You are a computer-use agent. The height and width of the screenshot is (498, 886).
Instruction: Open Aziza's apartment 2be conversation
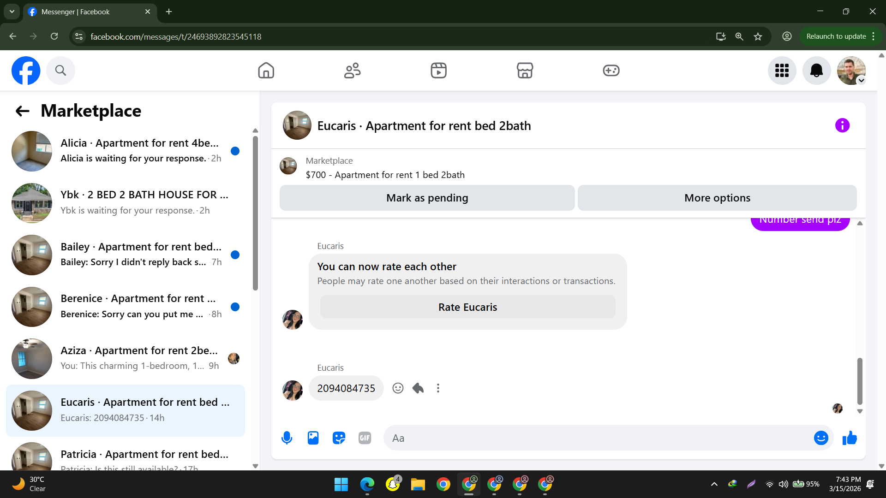click(126, 358)
